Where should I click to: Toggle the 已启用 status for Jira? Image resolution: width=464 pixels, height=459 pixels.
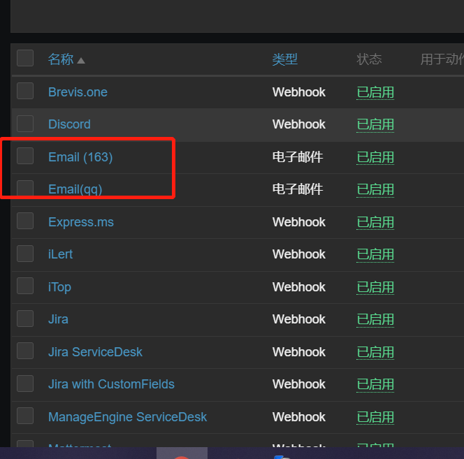pos(375,319)
